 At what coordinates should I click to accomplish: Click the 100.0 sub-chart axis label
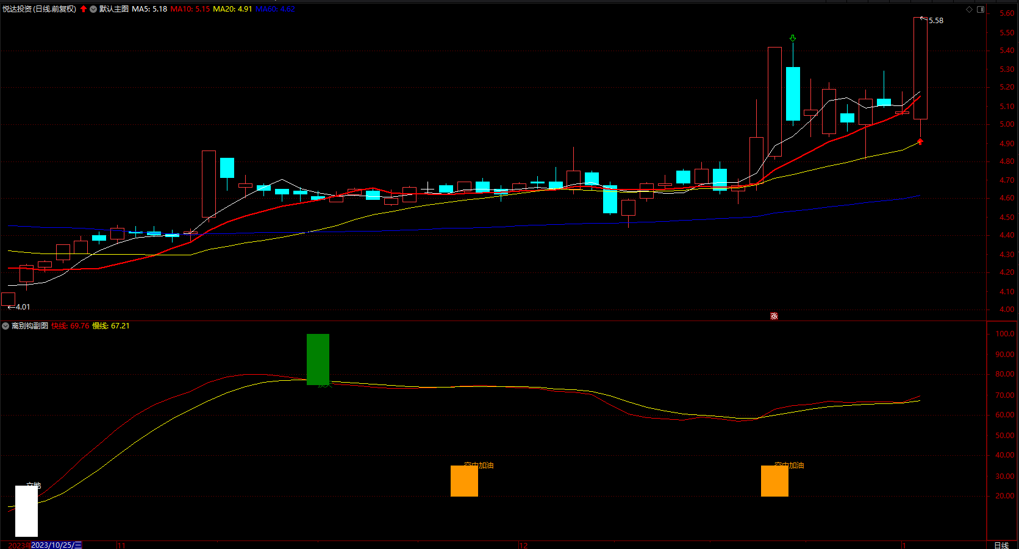[x=1005, y=334]
